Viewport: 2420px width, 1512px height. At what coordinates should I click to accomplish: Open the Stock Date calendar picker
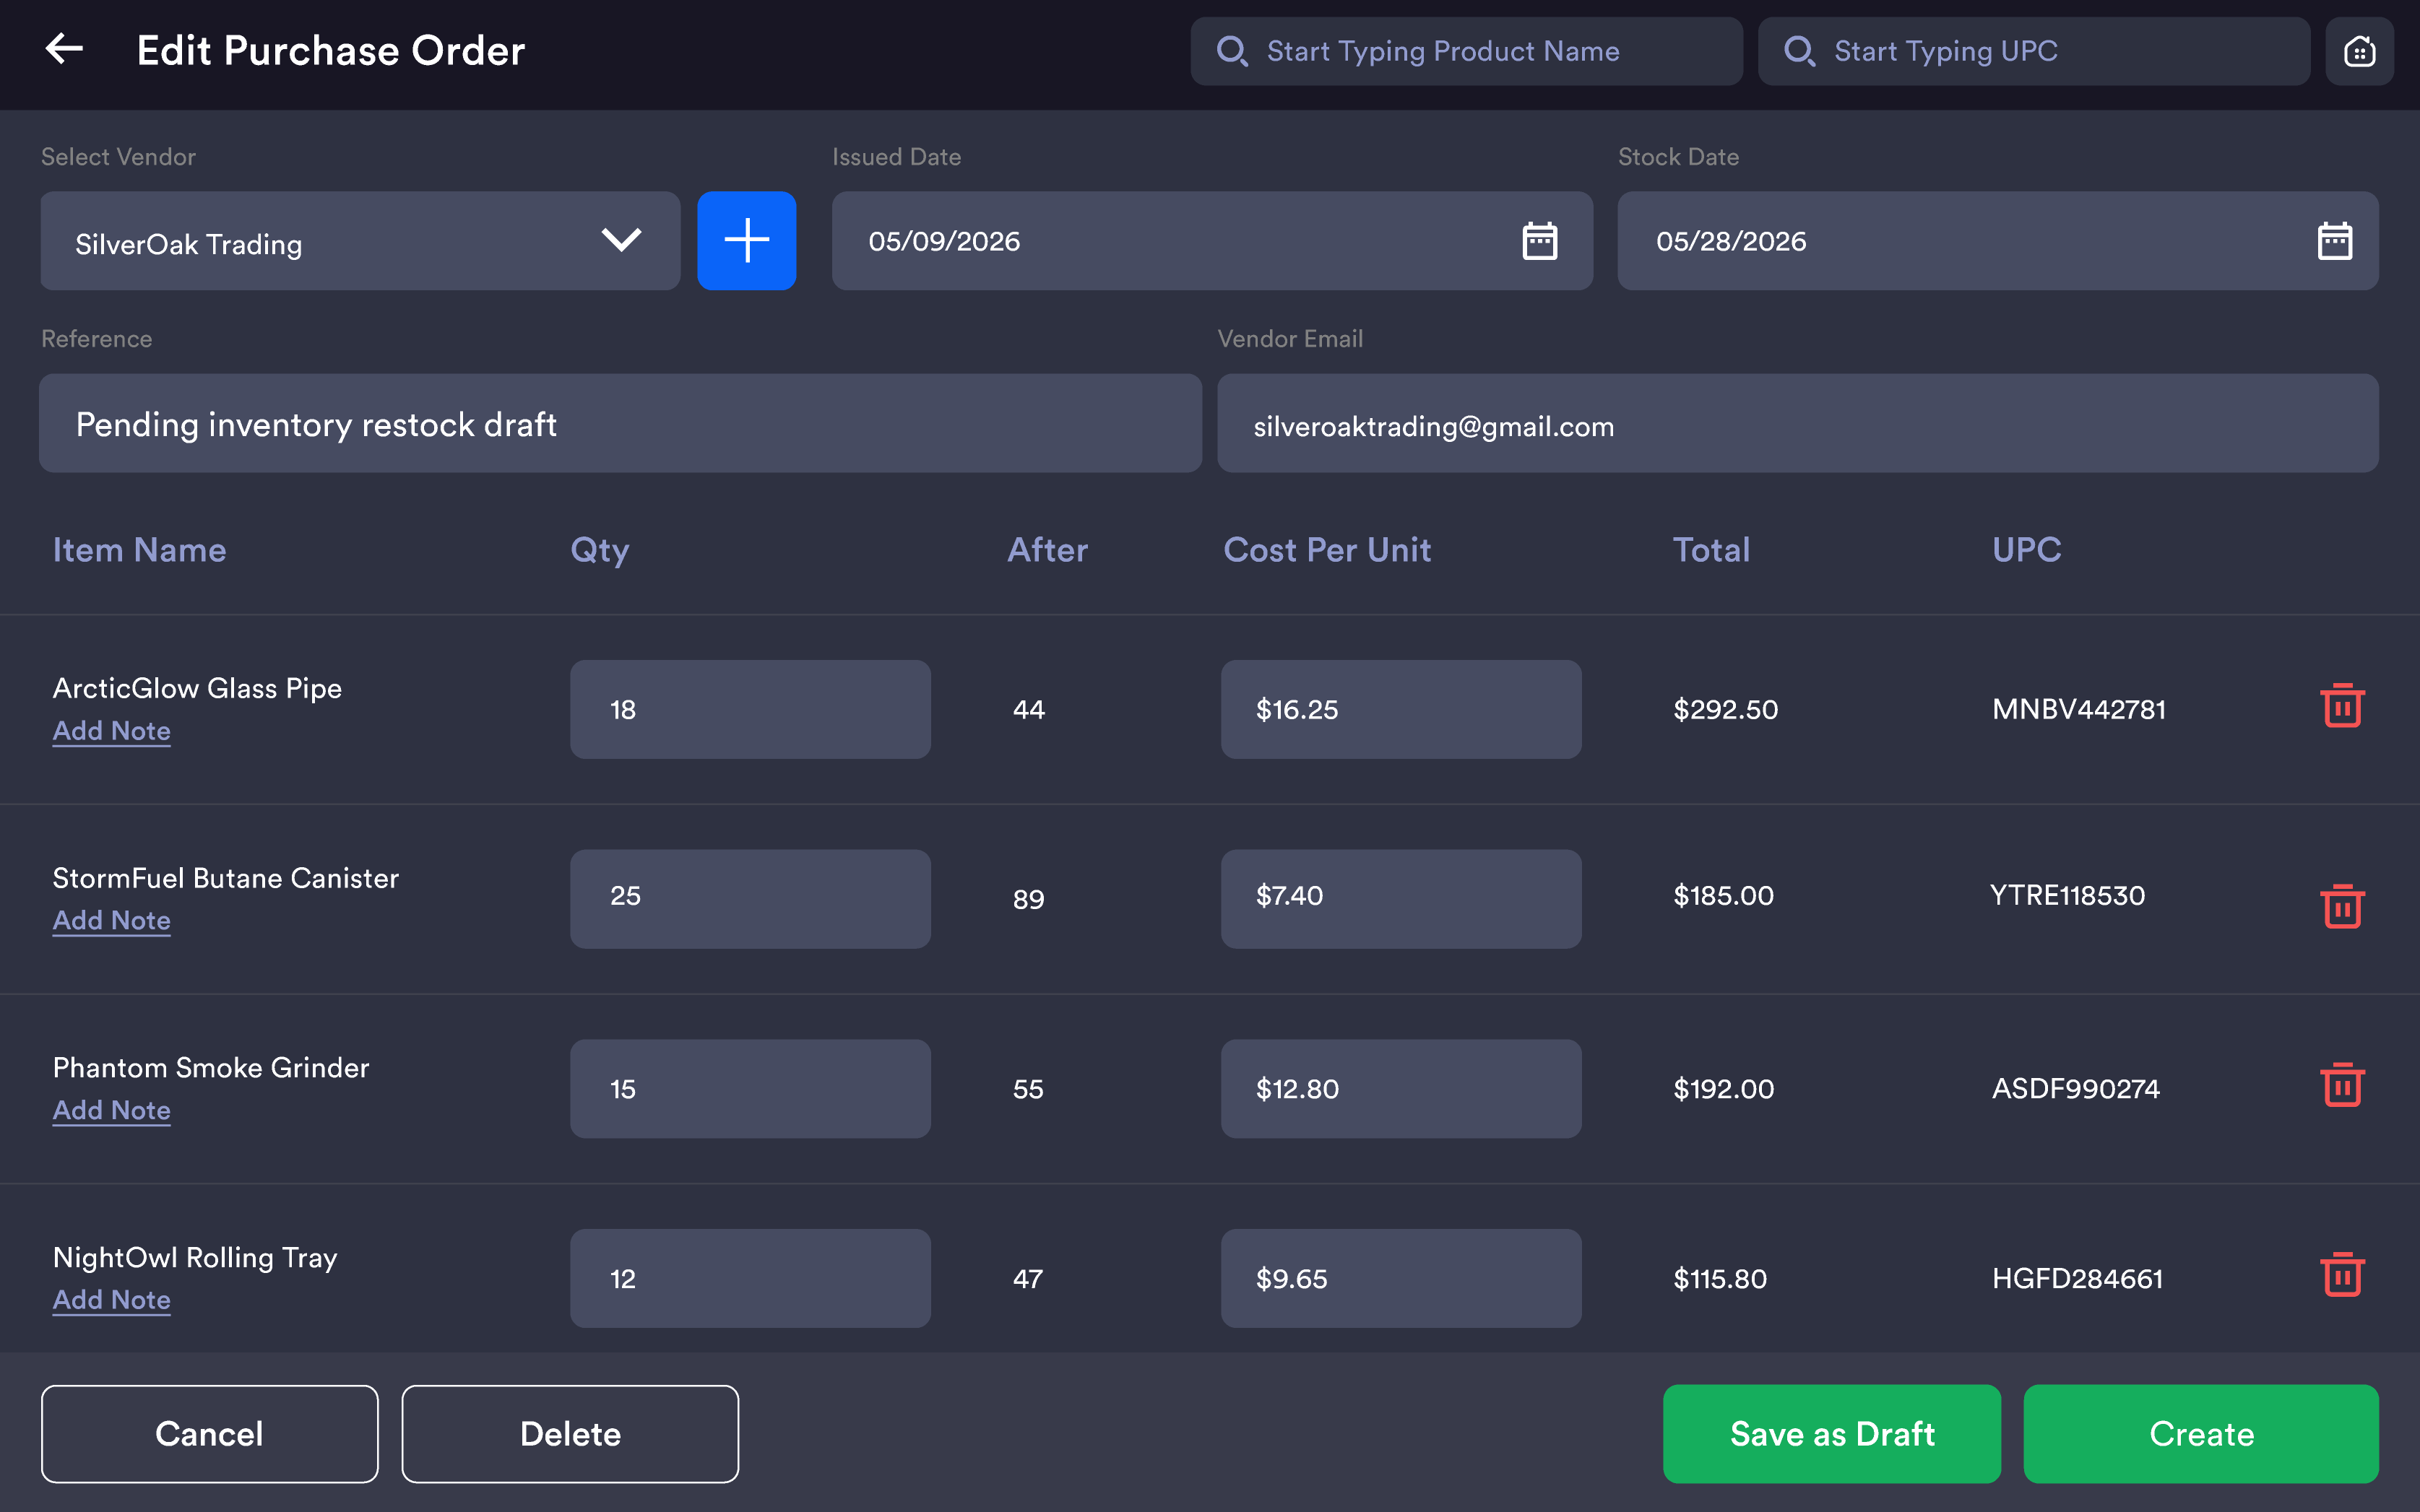click(x=2334, y=241)
